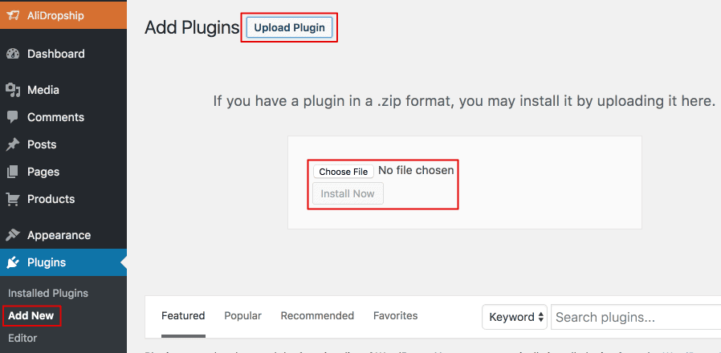Image resolution: width=721 pixels, height=353 pixels.
Task: Open the Favorites tab
Action: click(x=395, y=315)
